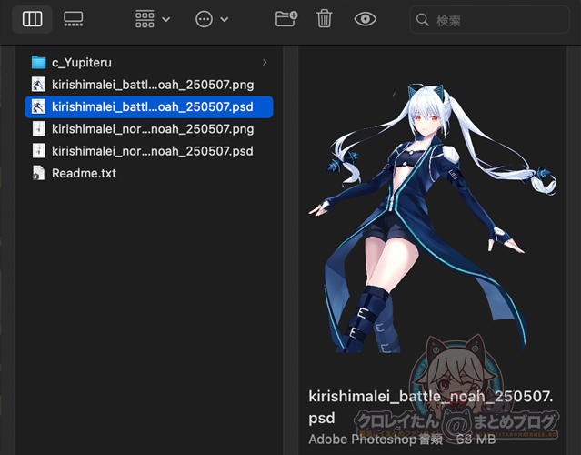Image resolution: width=581 pixels, height=455 pixels.
Task: Toggle the Quick Look eye icon
Action: pyautogui.click(x=365, y=19)
